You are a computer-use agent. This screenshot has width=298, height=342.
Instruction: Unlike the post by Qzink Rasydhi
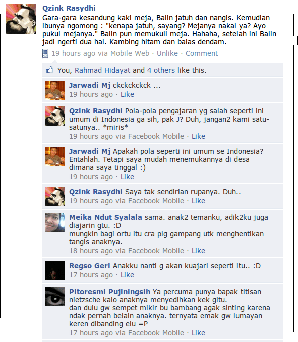[167, 53]
